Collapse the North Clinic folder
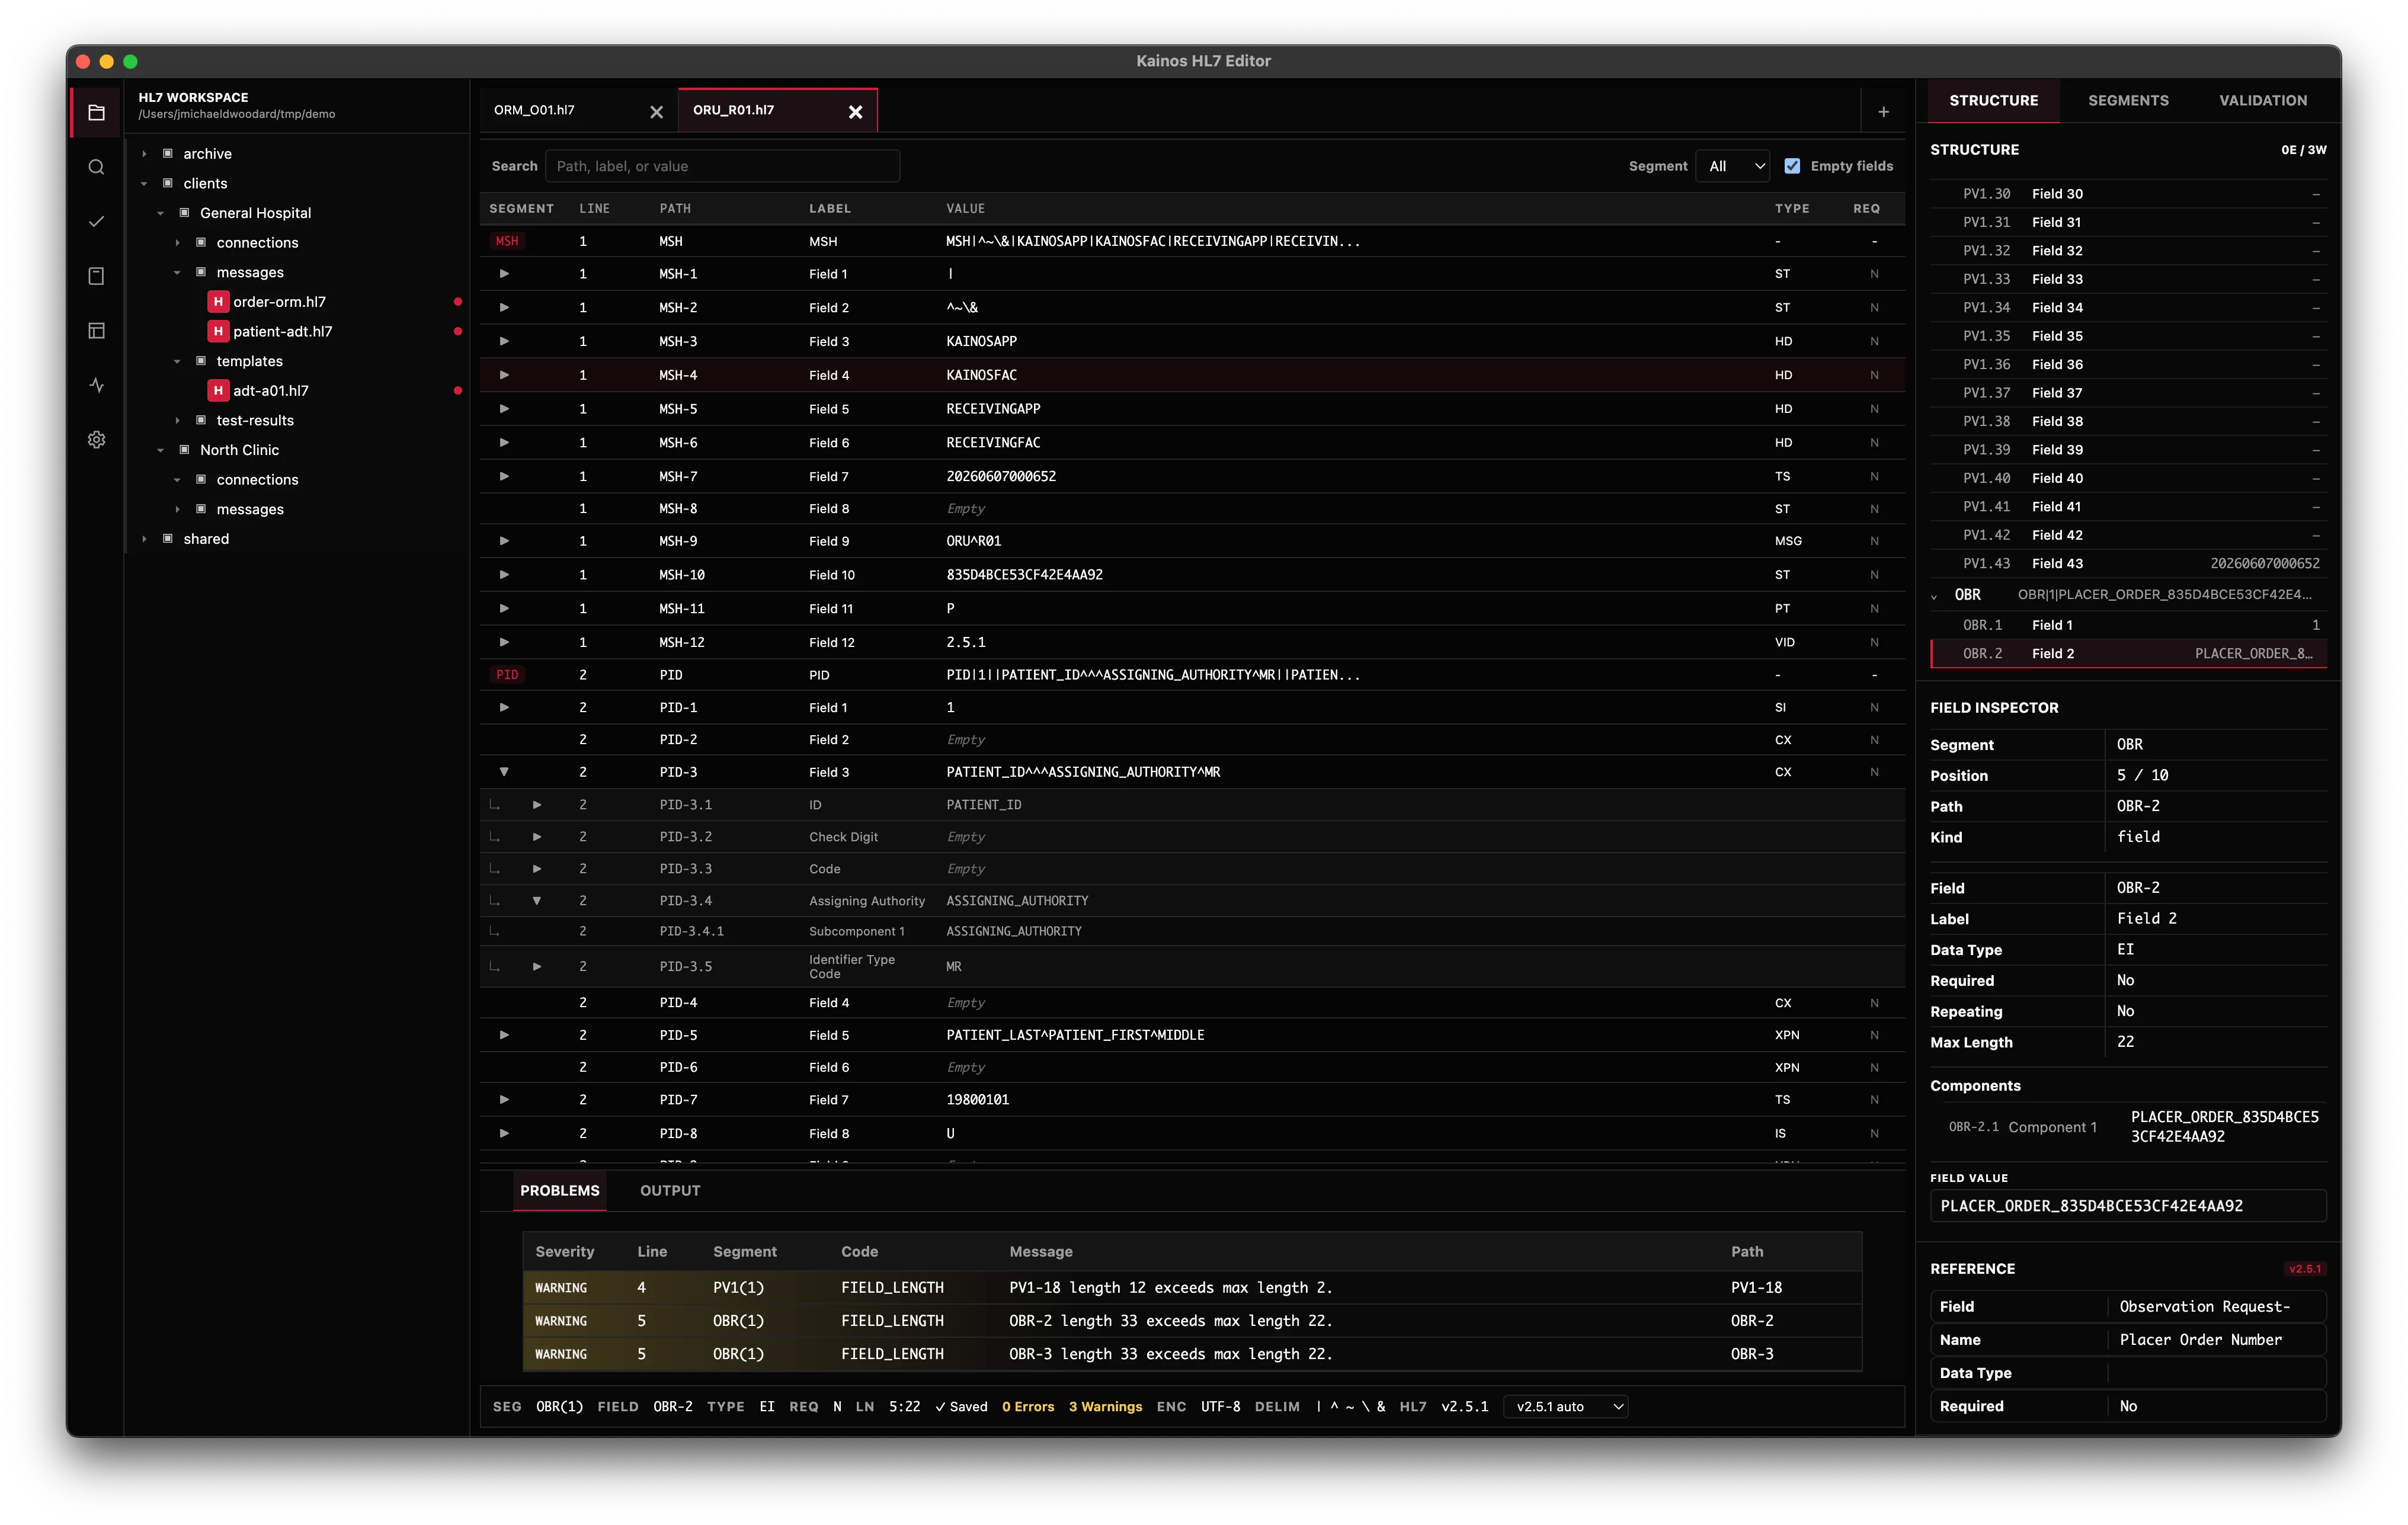 (x=160, y=450)
